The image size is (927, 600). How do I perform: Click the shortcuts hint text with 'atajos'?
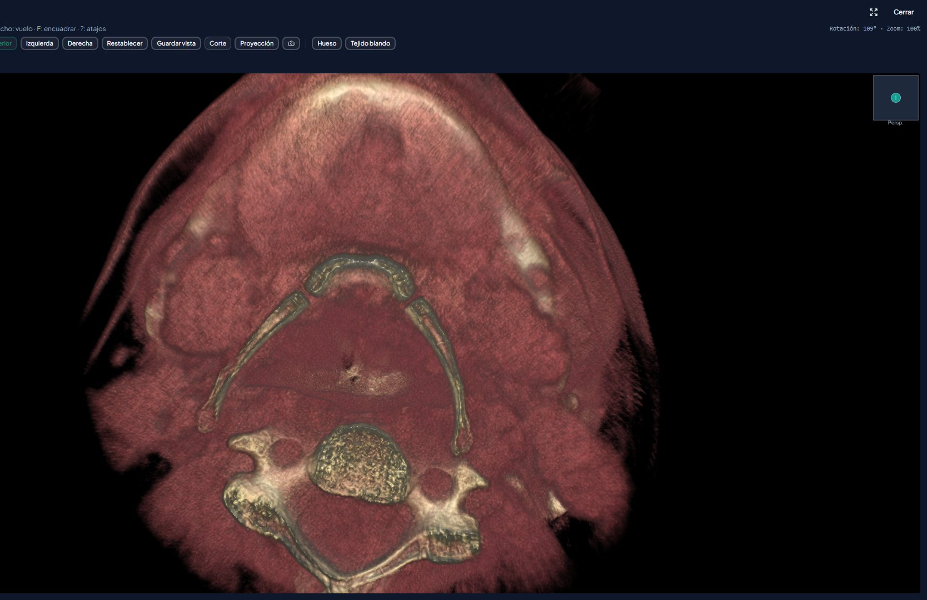(x=53, y=29)
